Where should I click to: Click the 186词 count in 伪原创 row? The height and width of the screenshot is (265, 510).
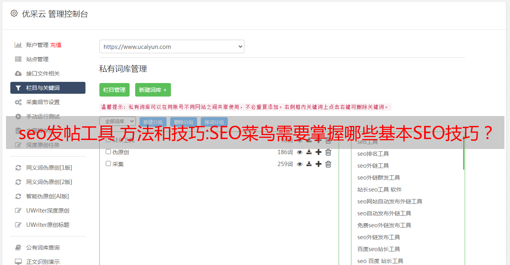(x=285, y=152)
